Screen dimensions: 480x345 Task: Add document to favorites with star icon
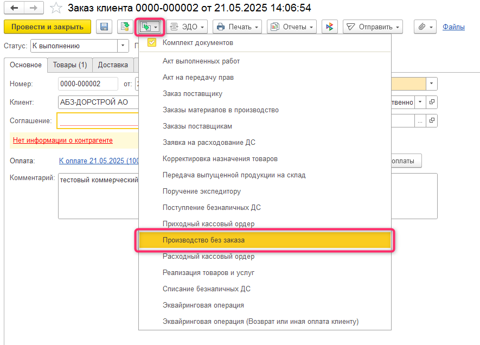point(55,8)
